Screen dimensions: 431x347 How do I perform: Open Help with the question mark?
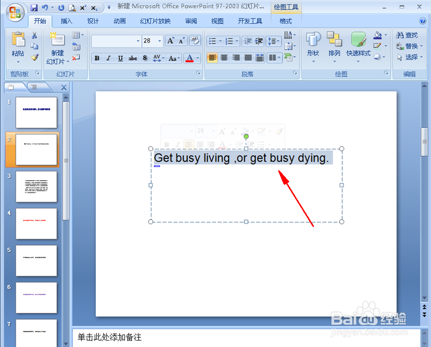pyautogui.click(x=422, y=21)
